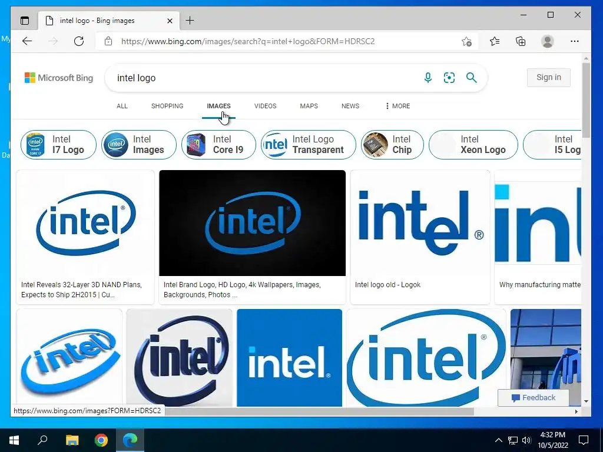The width and height of the screenshot is (603, 452).
Task: Click Microsoft Edge taskbar icon
Action: [x=130, y=440]
